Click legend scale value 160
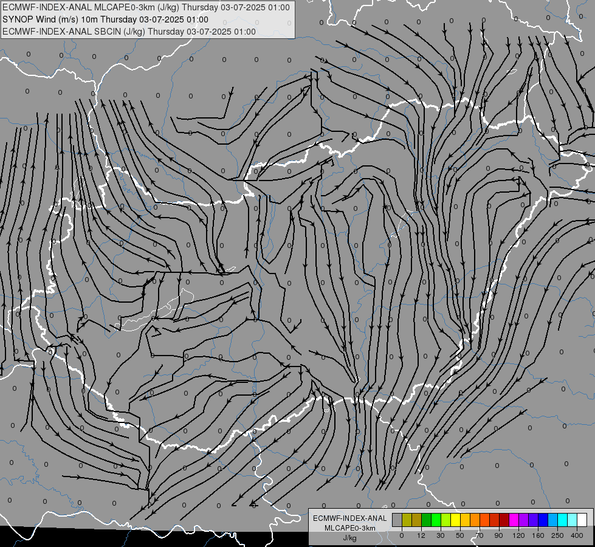Viewport: 595px width, 547px height. click(x=538, y=535)
